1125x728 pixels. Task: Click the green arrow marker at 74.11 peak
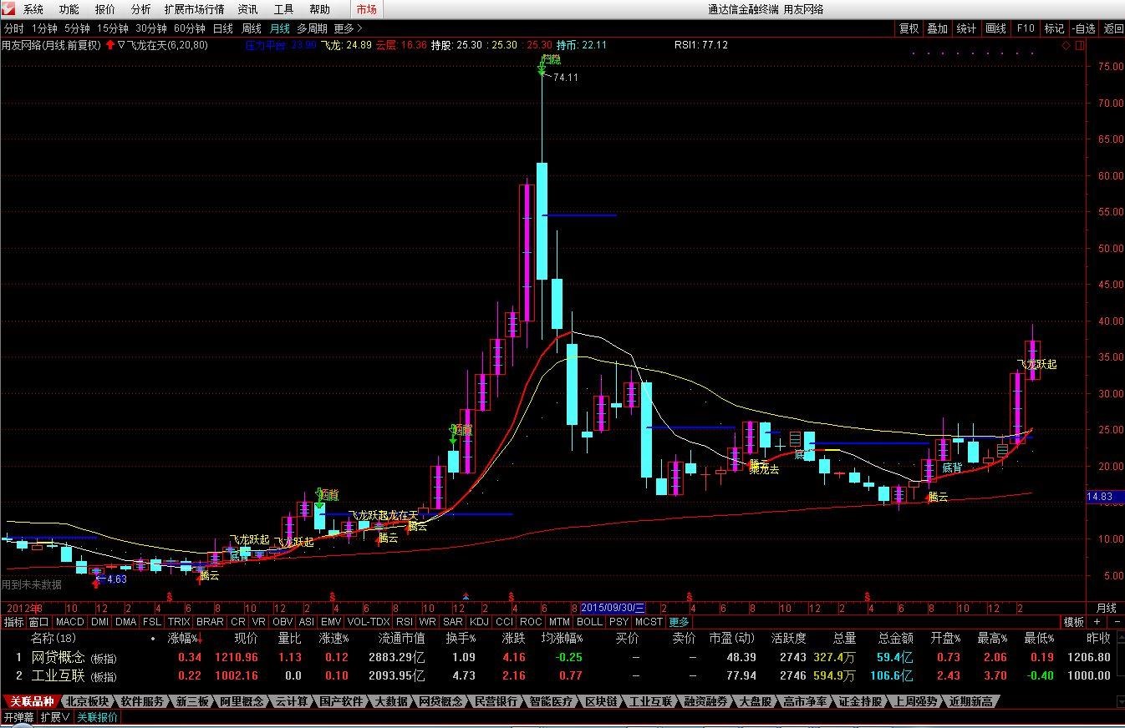(x=542, y=68)
